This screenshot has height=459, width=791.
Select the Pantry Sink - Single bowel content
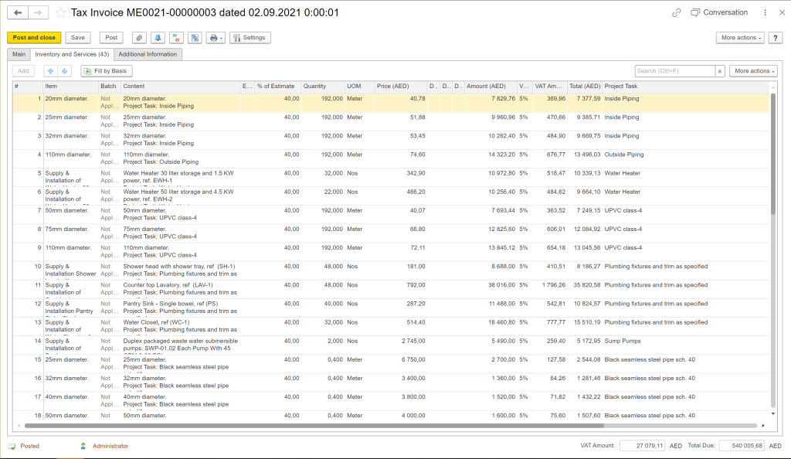[x=181, y=308]
